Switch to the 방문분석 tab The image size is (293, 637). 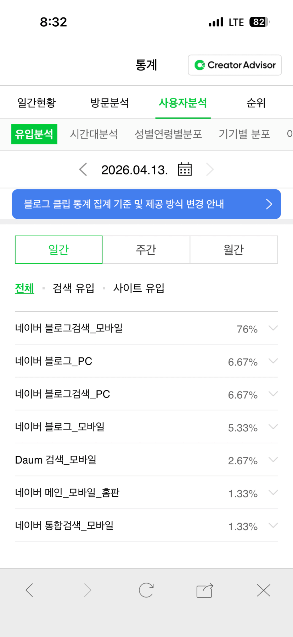[x=109, y=103]
